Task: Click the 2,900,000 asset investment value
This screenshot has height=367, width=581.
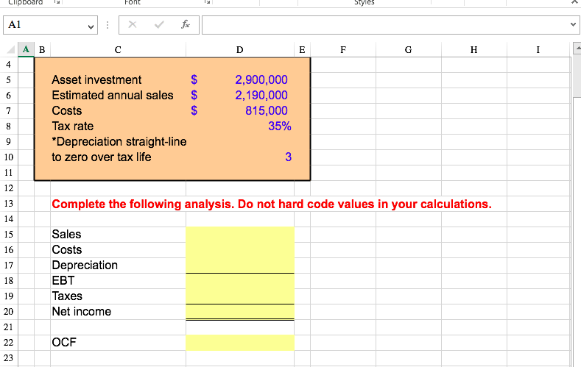Action: click(x=261, y=79)
